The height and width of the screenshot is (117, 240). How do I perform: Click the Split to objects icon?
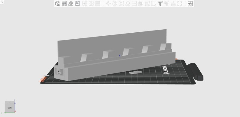[x=85, y=3]
